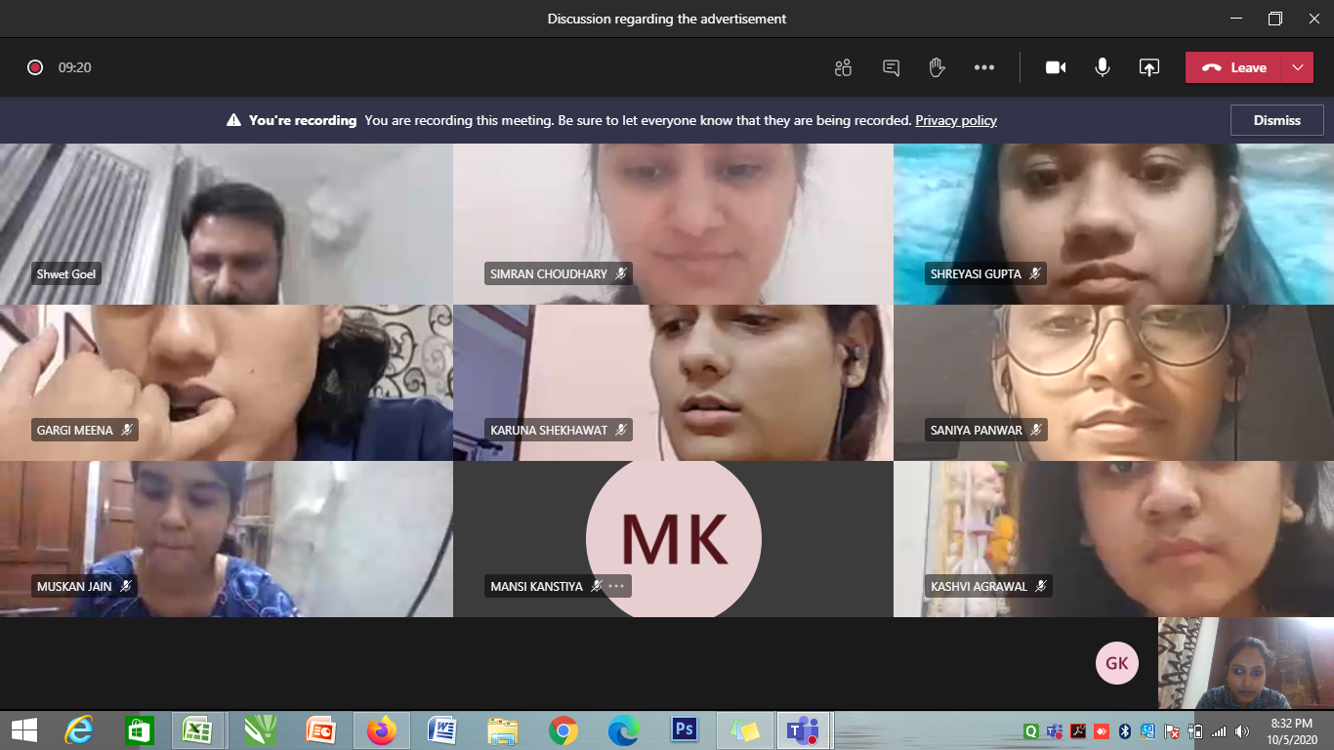Click the red recording indicator
1334x750 pixels.
coord(35,67)
